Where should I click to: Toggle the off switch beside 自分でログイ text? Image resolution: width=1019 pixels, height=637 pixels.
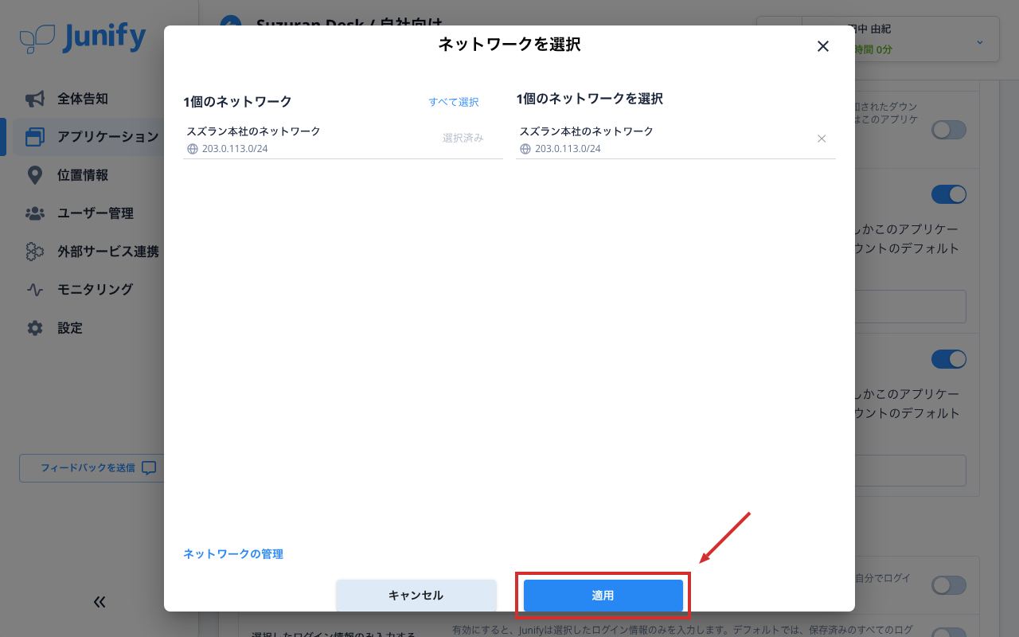click(949, 585)
